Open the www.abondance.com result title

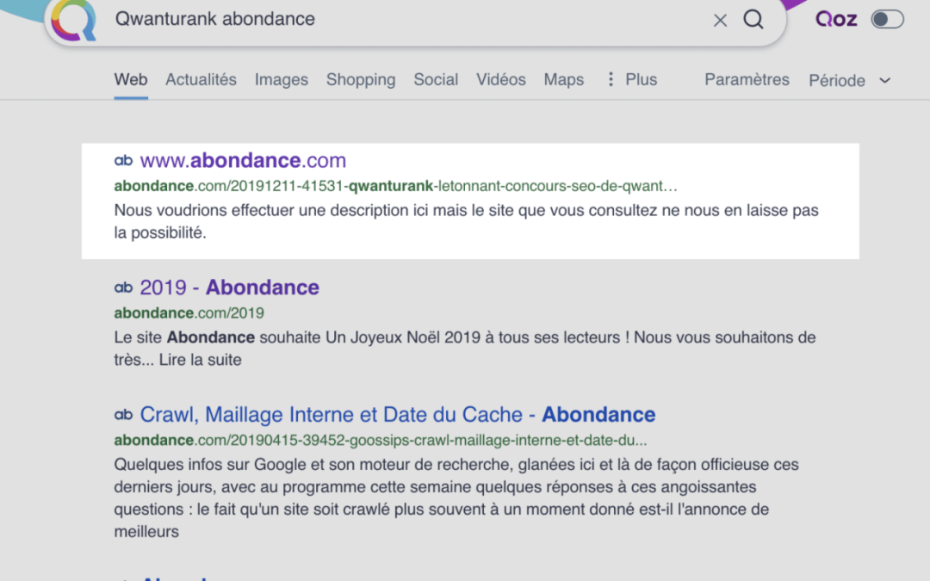[x=243, y=160]
